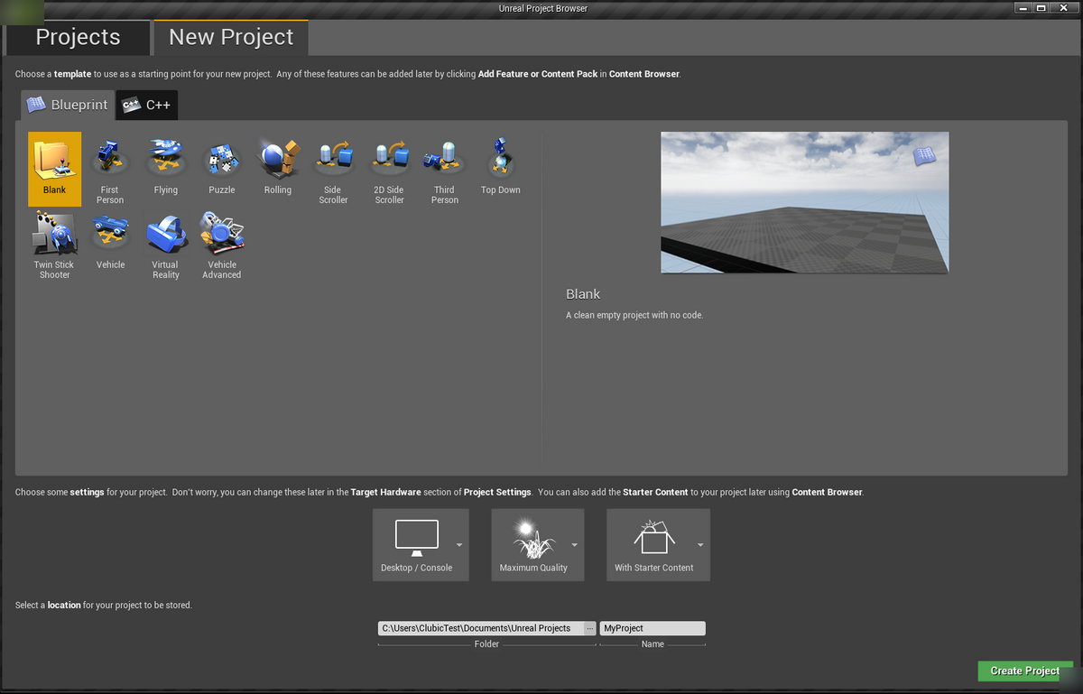Click blueprint badge on preview image

[924, 155]
